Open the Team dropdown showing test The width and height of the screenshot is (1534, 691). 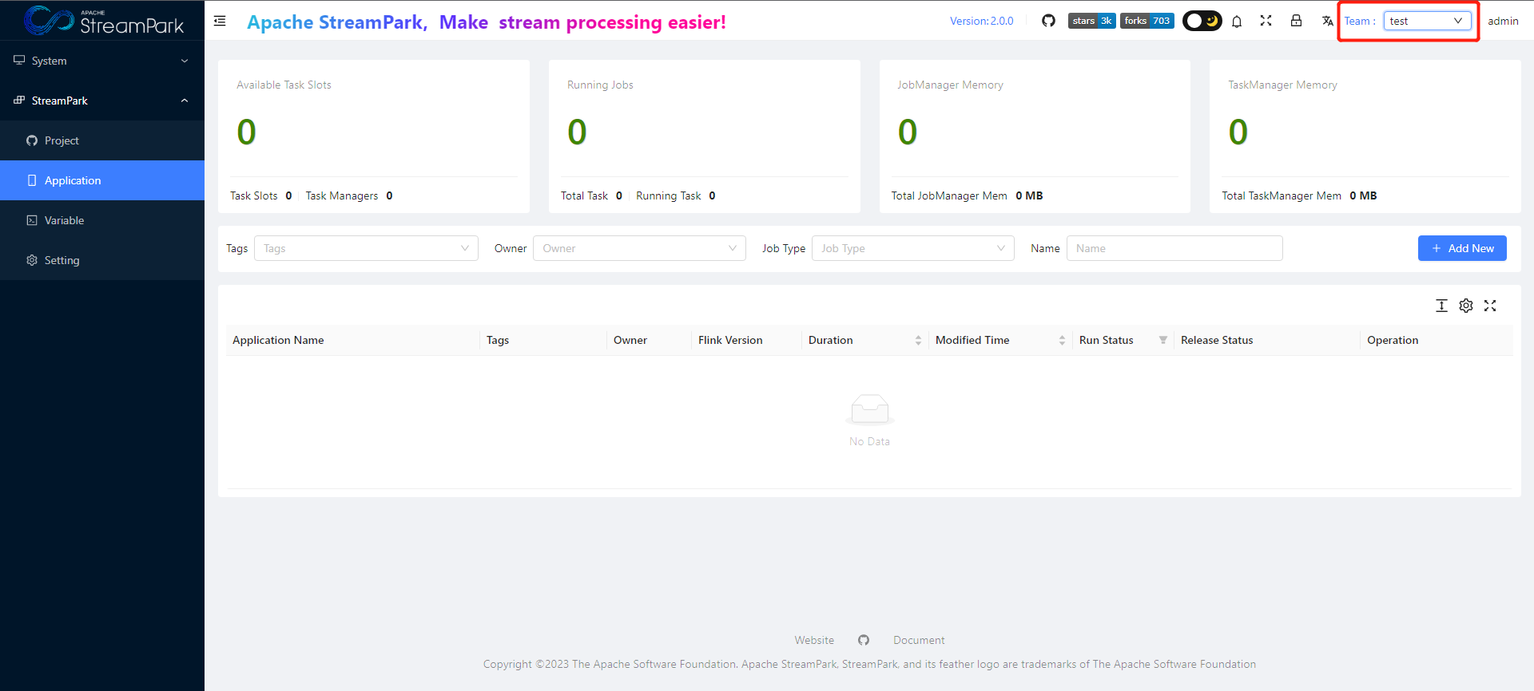[1427, 21]
